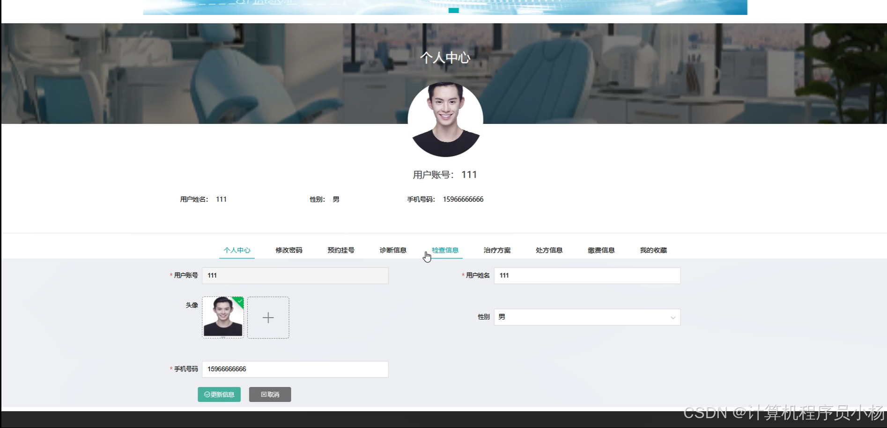The height and width of the screenshot is (428, 887).
Task: Switch to the 缴费信息 tab
Action: (x=601, y=250)
